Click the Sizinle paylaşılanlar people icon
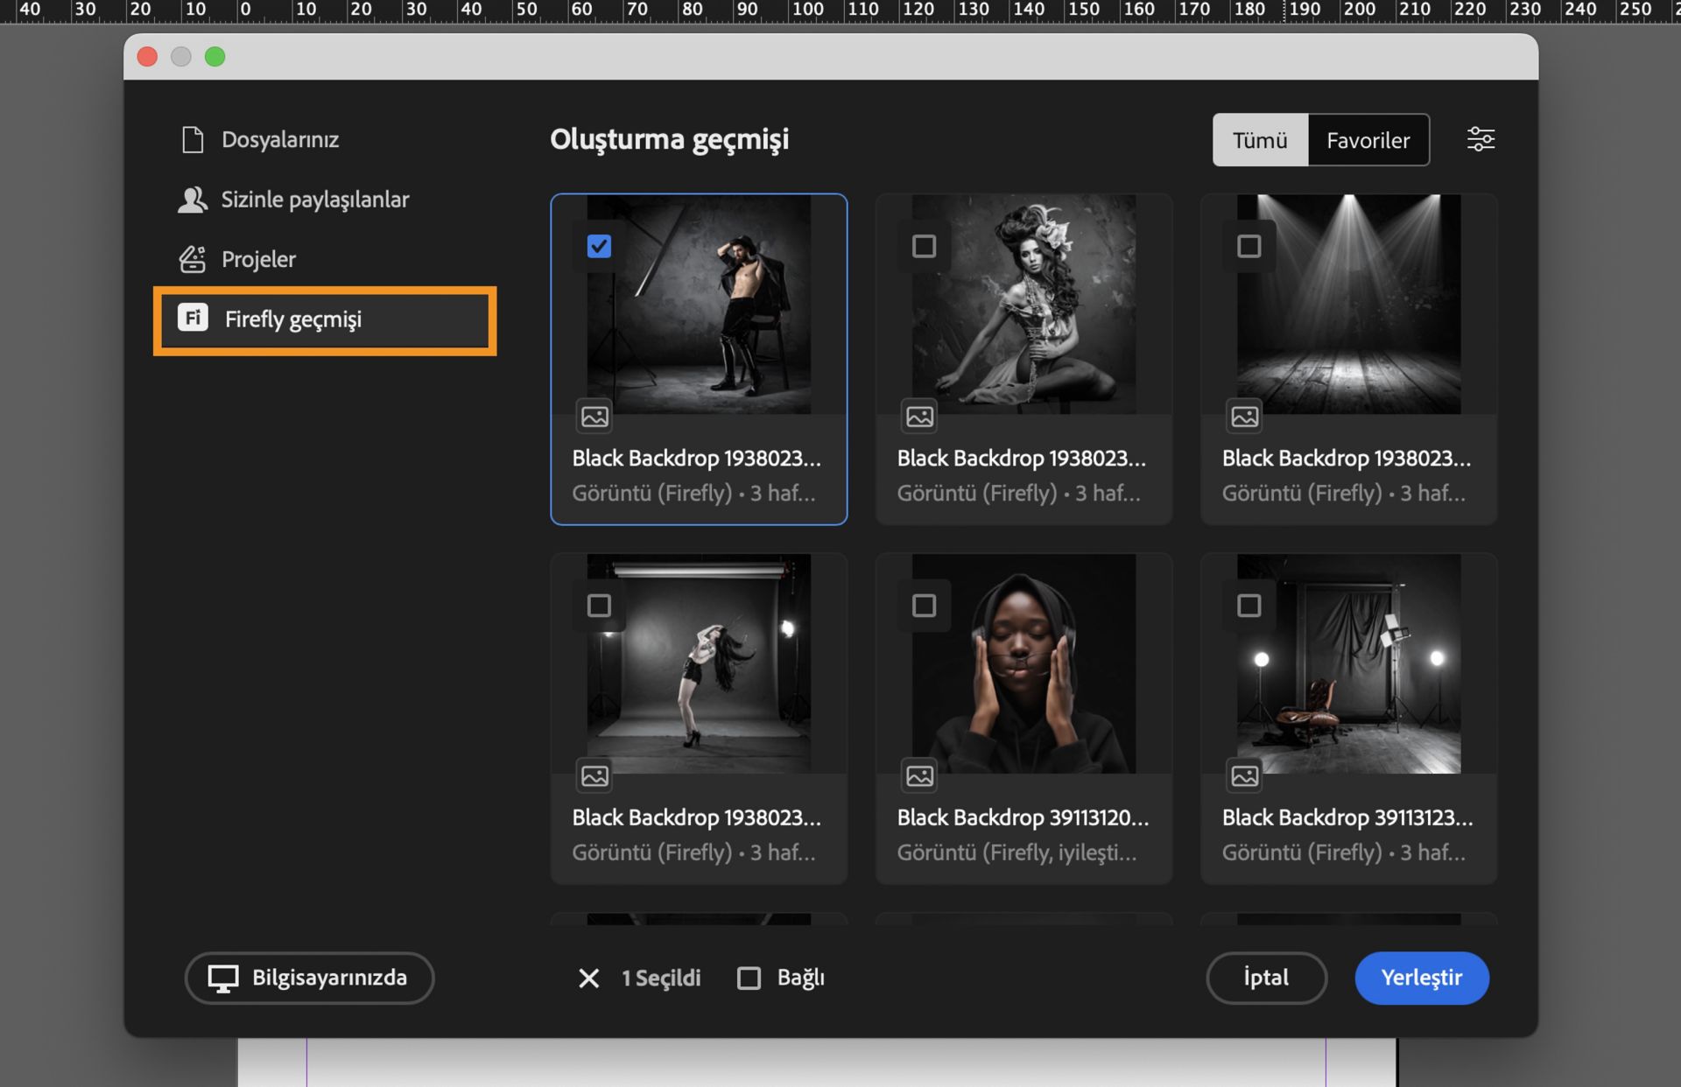 193,200
